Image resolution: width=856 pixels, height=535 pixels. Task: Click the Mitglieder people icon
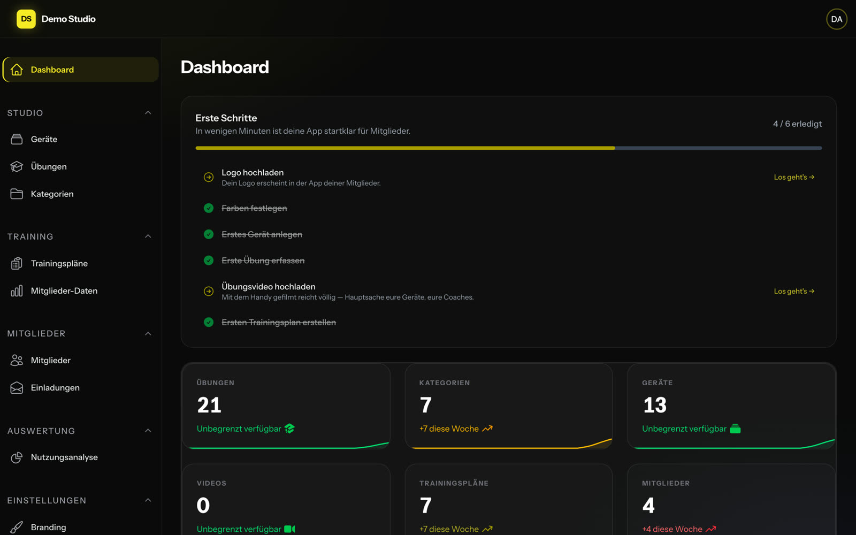(x=17, y=360)
